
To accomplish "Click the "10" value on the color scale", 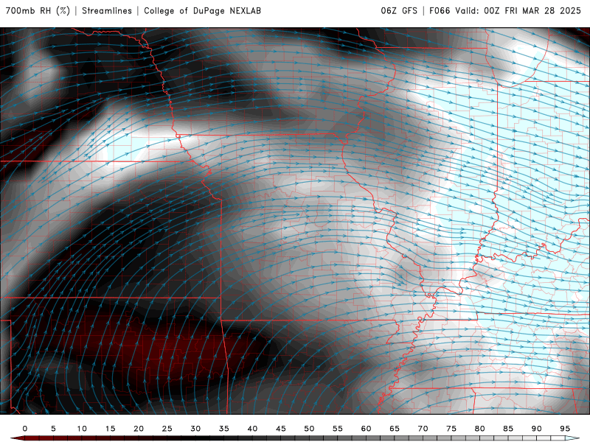I will coord(82,429).
